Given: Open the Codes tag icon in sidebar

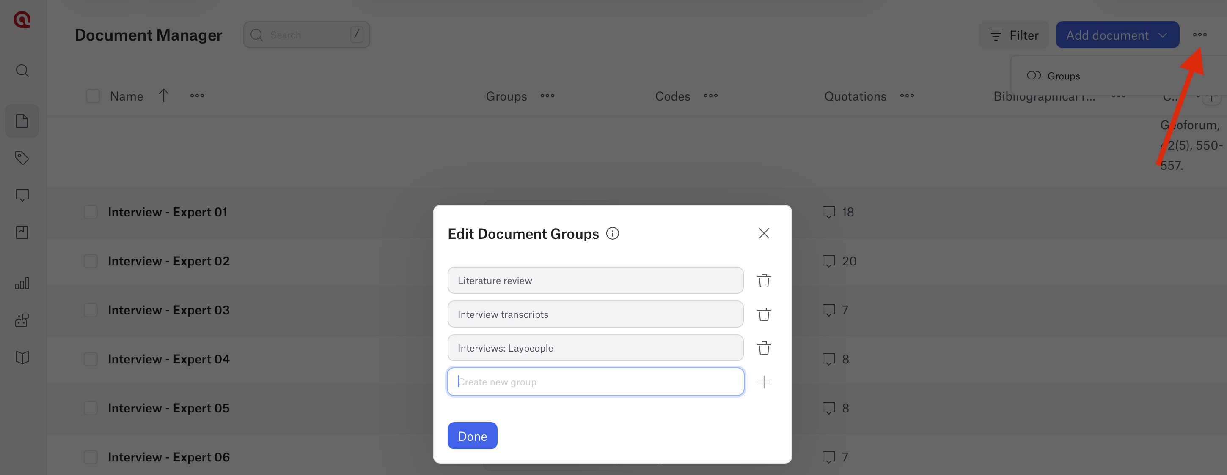Looking at the screenshot, I should 22,158.
